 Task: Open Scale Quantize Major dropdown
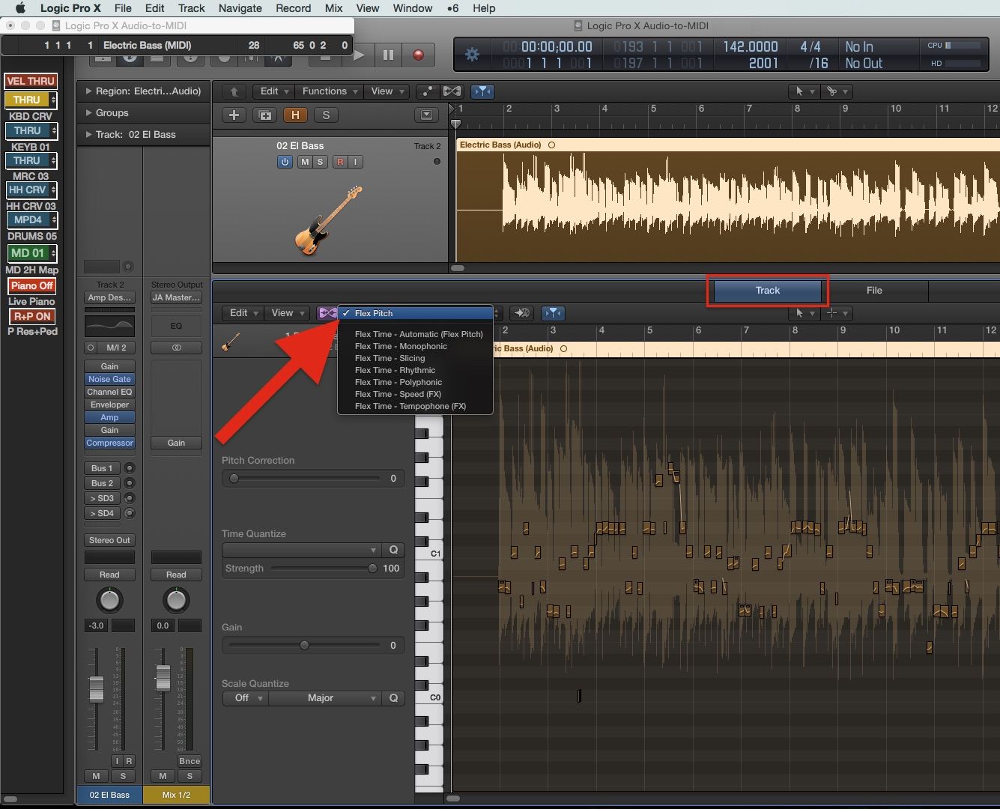click(325, 698)
